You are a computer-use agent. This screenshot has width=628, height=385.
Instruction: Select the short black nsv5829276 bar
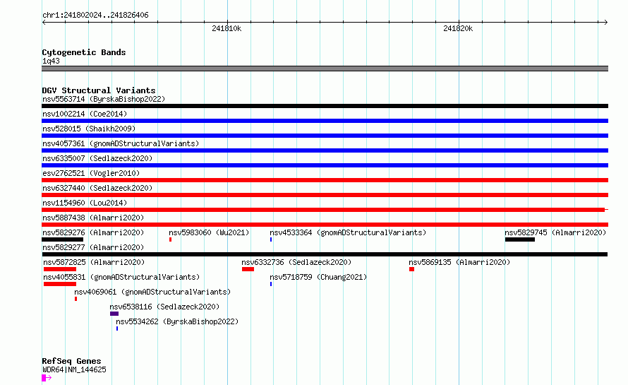(x=63, y=239)
